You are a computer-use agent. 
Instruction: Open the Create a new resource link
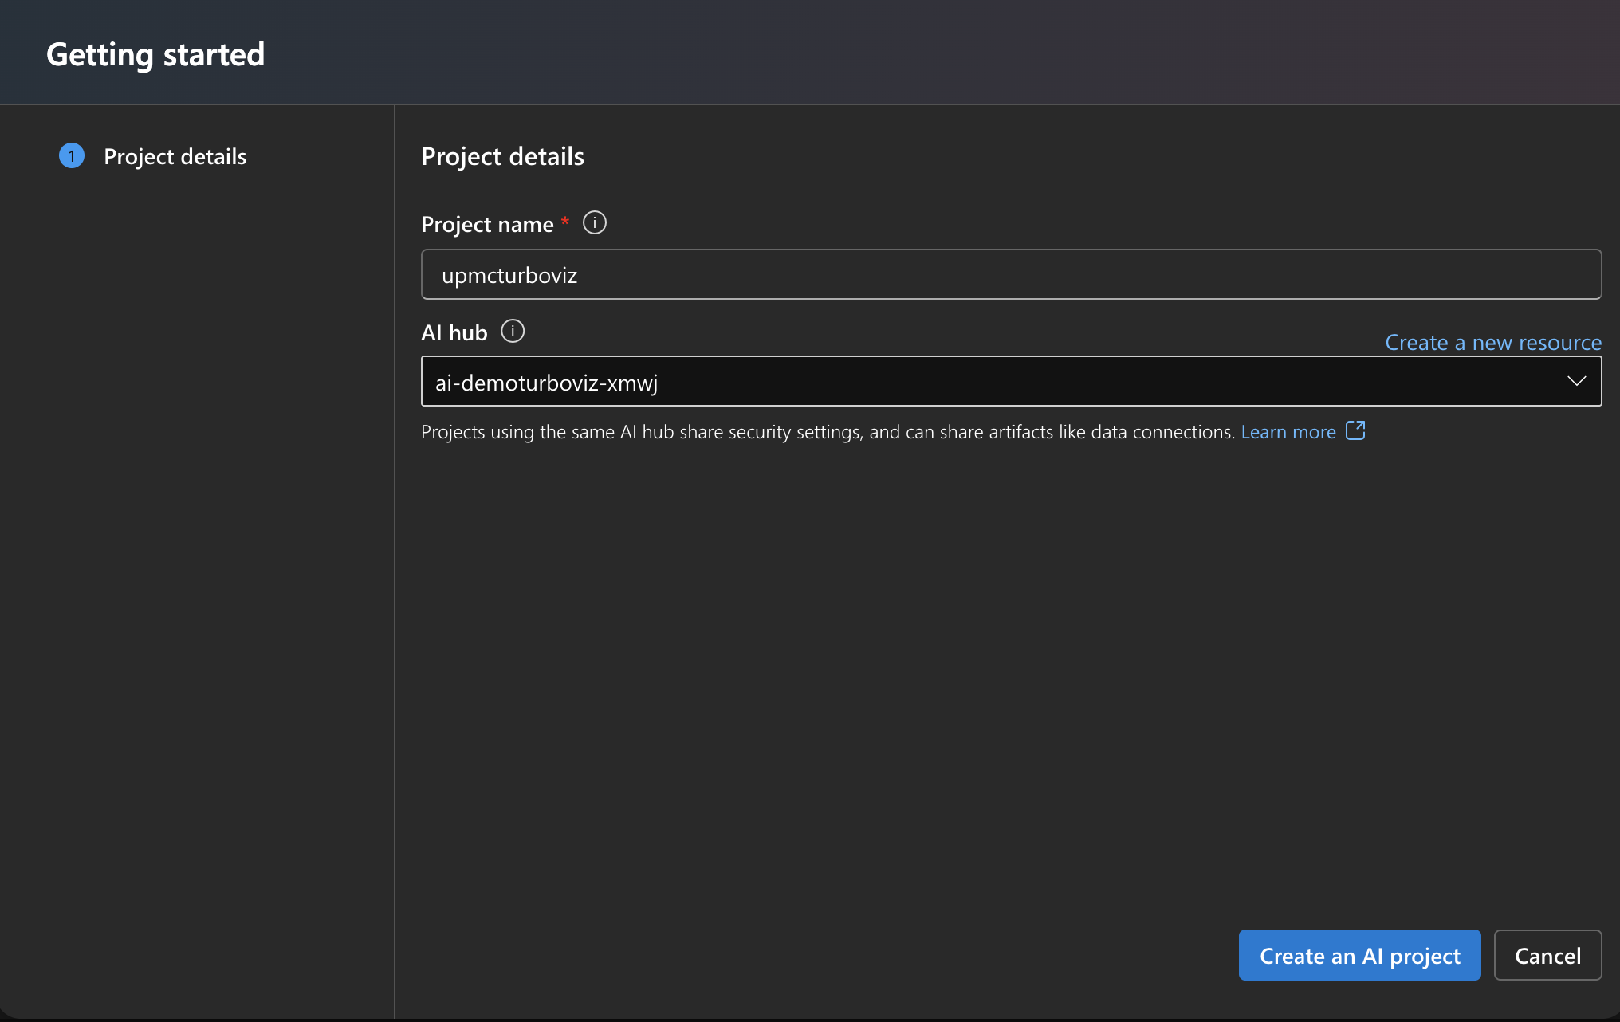(x=1493, y=343)
